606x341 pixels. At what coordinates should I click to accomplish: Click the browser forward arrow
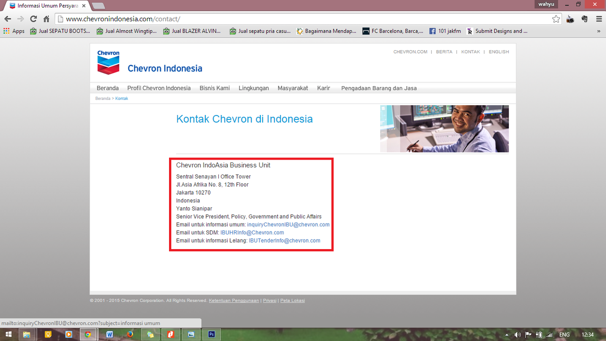[20, 19]
